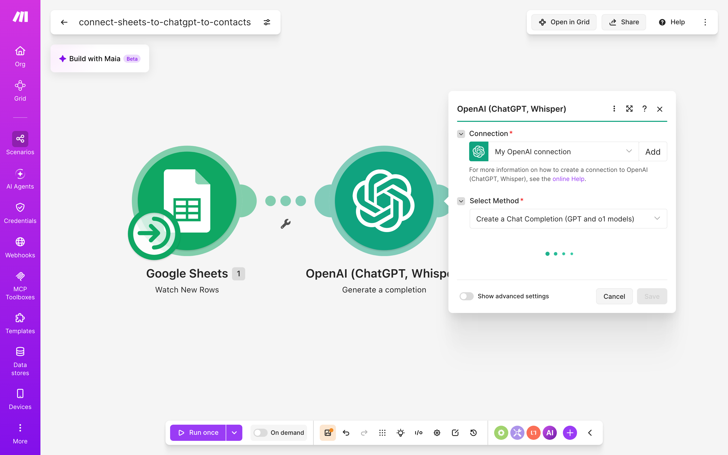728x455 pixels.
Task: Open the Create a Chat Completion method dropdown
Action: pyautogui.click(x=568, y=219)
